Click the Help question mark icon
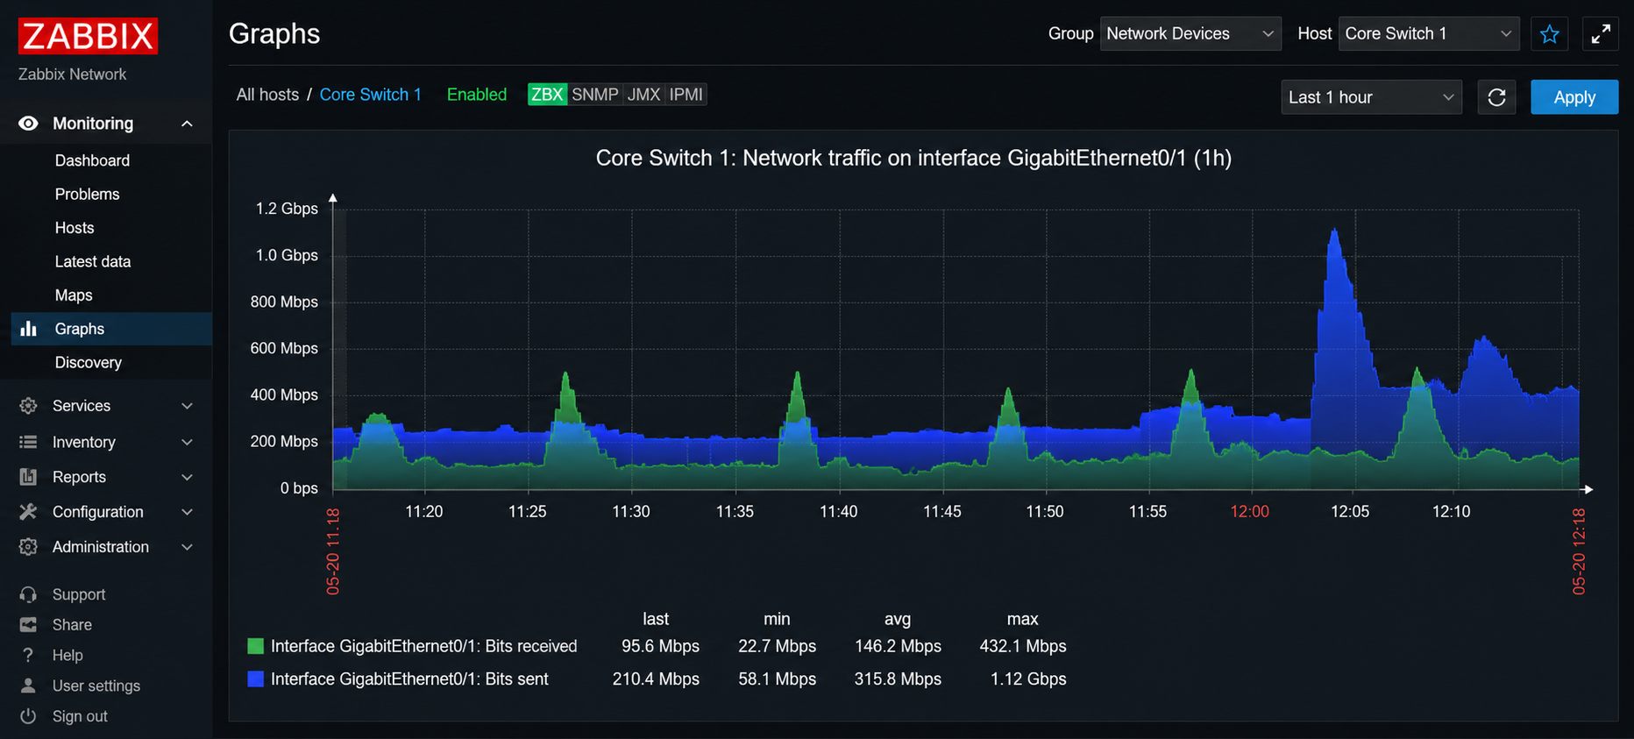 point(28,656)
